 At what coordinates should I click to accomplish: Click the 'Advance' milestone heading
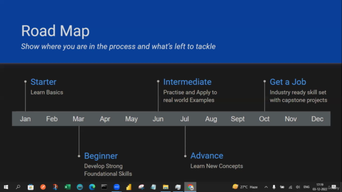tap(207, 156)
